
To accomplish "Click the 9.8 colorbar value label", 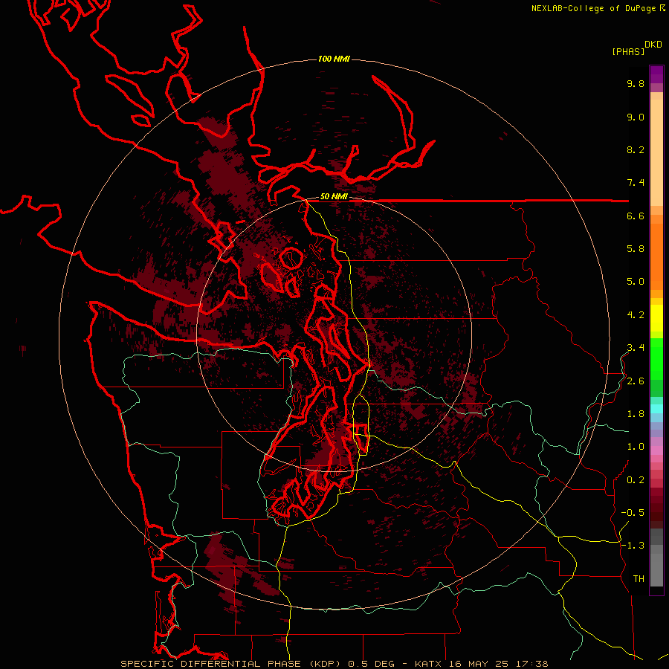I will click(636, 83).
